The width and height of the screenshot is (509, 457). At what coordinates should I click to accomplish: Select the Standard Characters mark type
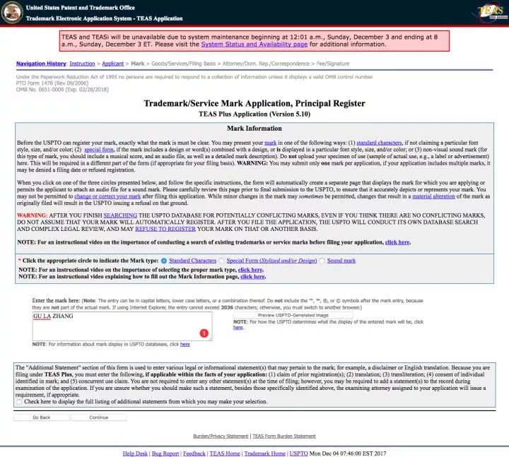click(165, 261)
